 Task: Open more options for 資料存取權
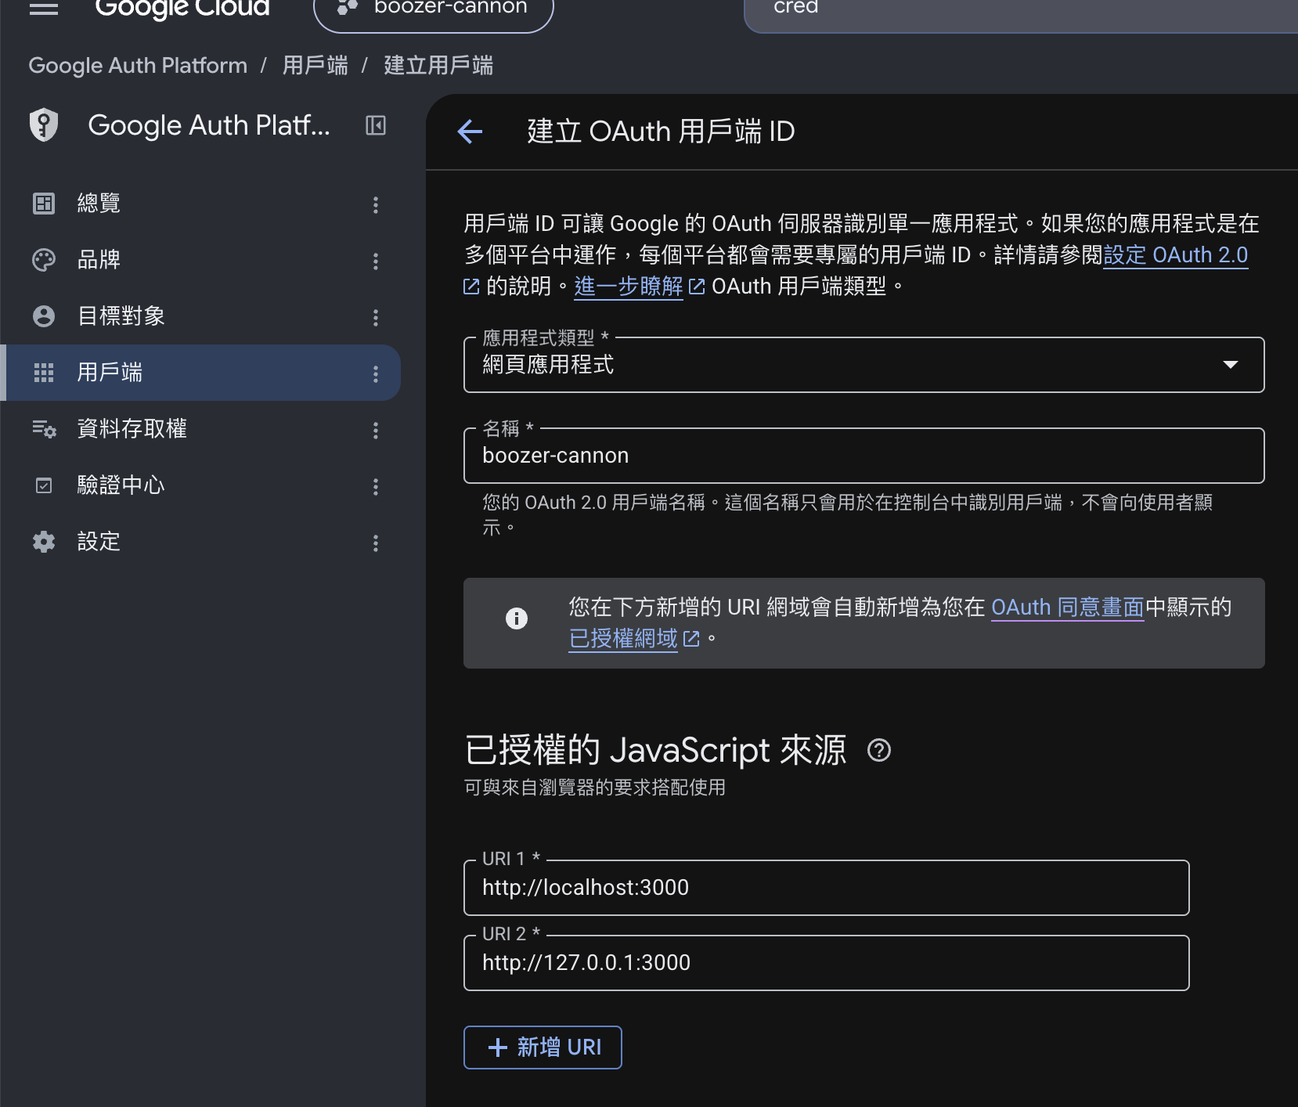(x=376, y=431)
